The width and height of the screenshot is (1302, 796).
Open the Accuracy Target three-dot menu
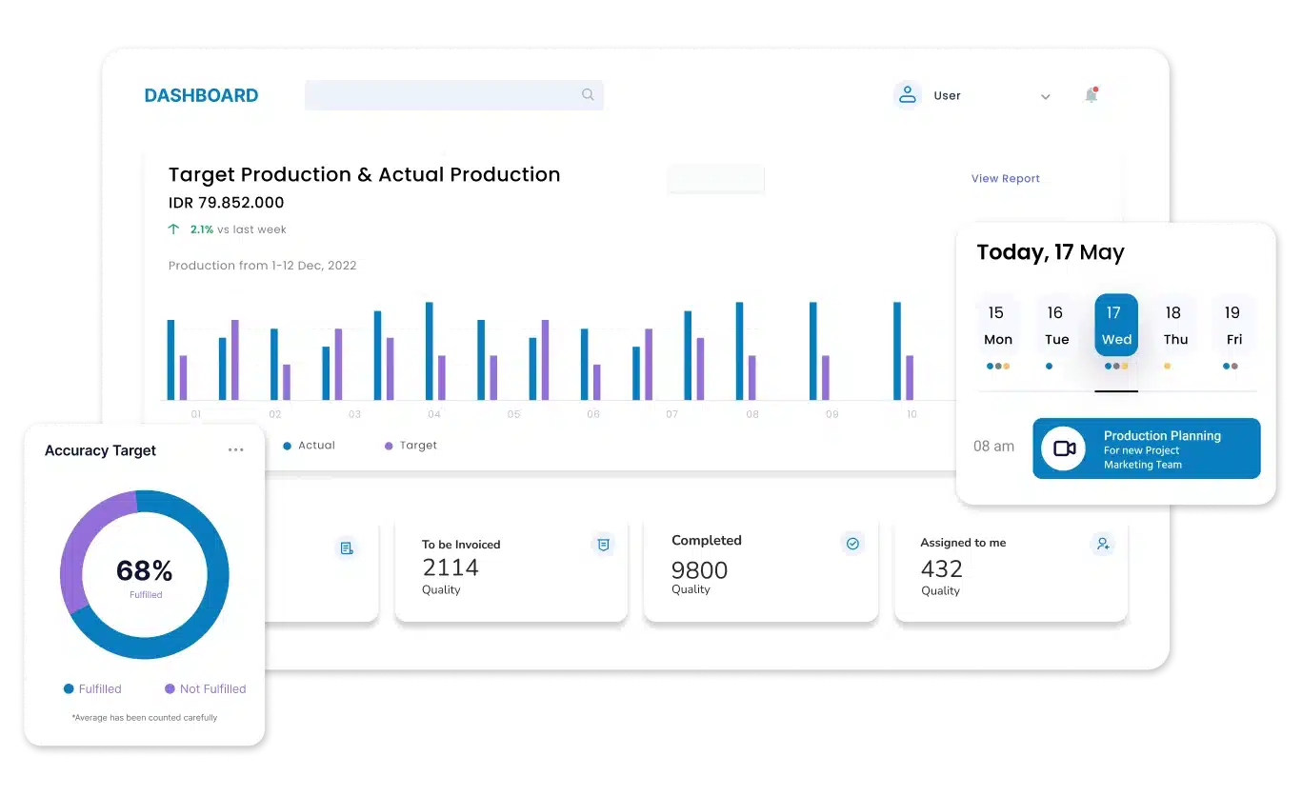235,450
